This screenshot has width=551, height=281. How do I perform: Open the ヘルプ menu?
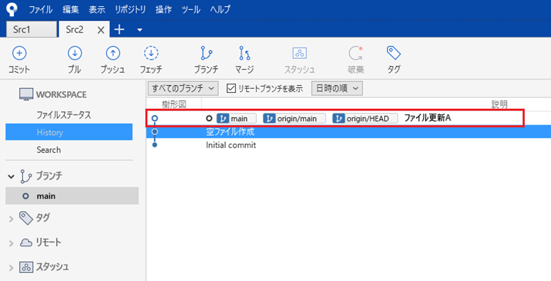pyautogui.click(x=220, y=10)
